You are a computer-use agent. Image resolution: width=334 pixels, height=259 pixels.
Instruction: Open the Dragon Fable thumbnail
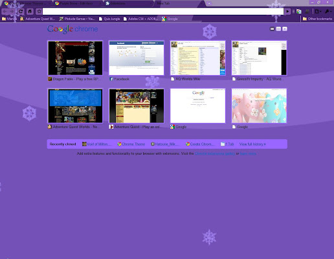click(x=75, y=58)
